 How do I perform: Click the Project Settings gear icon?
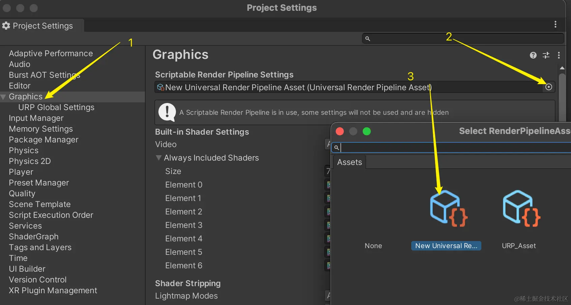pos(6,26)
